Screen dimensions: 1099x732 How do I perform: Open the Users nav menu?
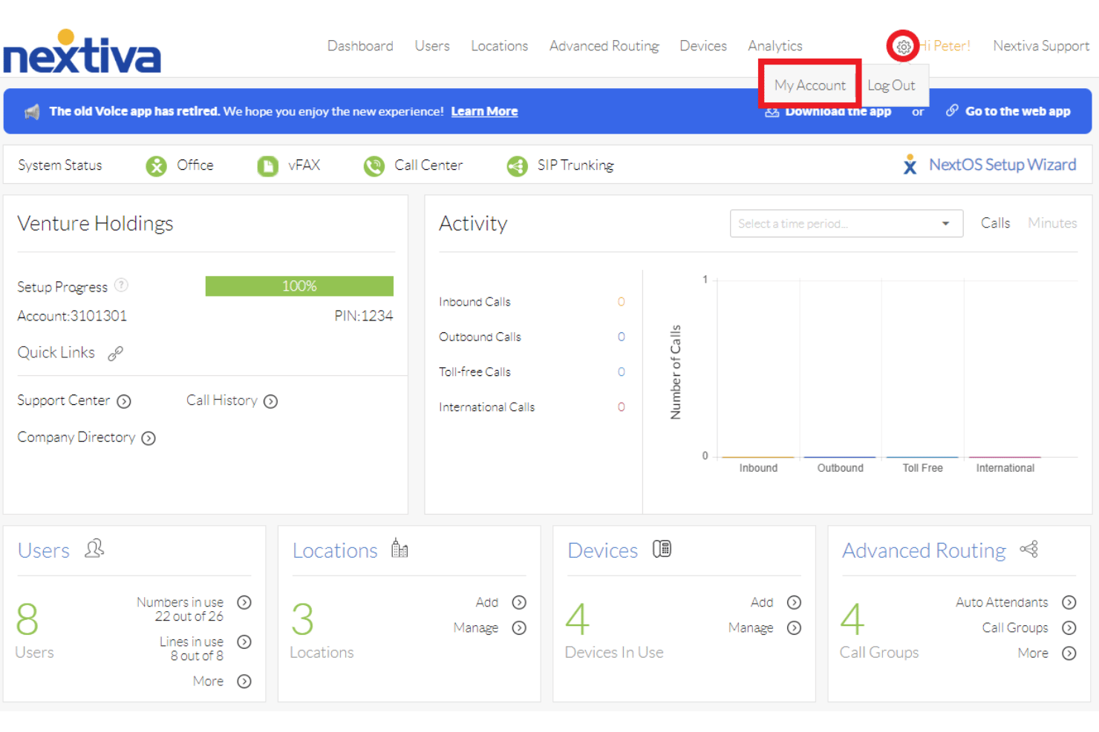[432, 46]
